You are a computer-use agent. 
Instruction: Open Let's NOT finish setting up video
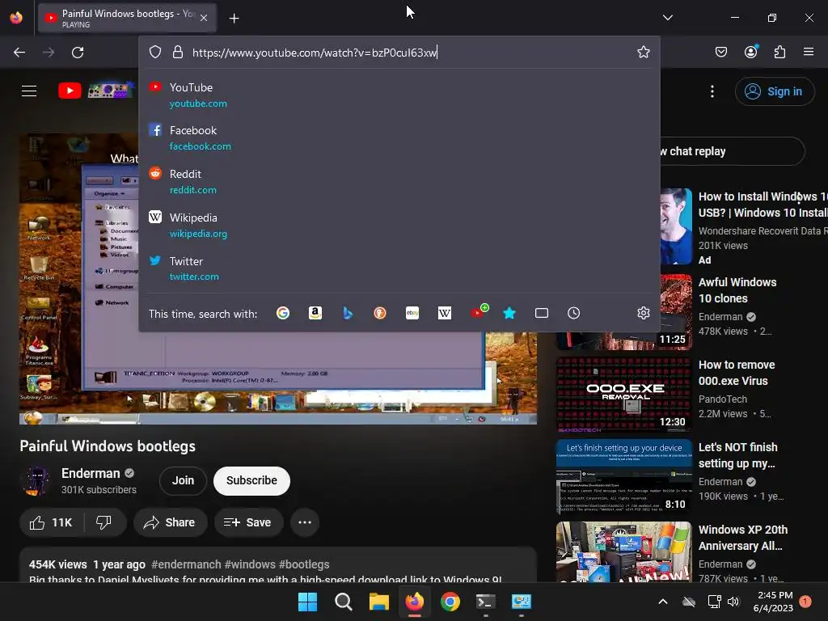tap(737, 455)
